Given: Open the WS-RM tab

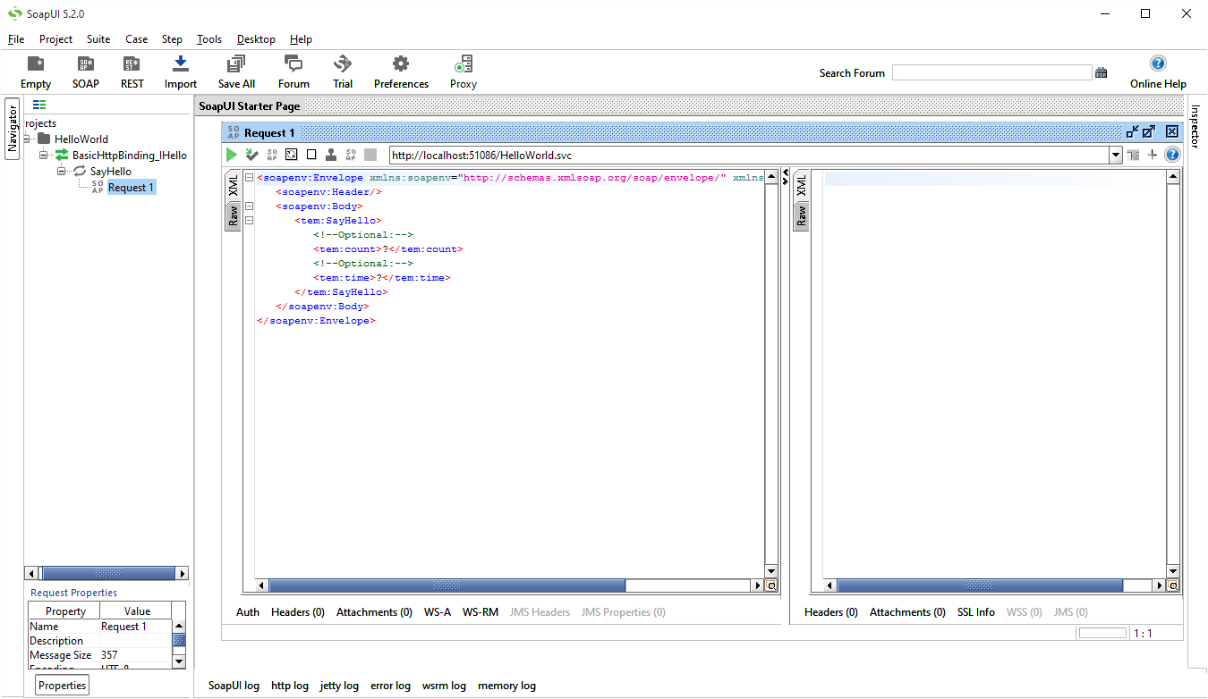Looking at the screenshot, I should click(481, 612).
